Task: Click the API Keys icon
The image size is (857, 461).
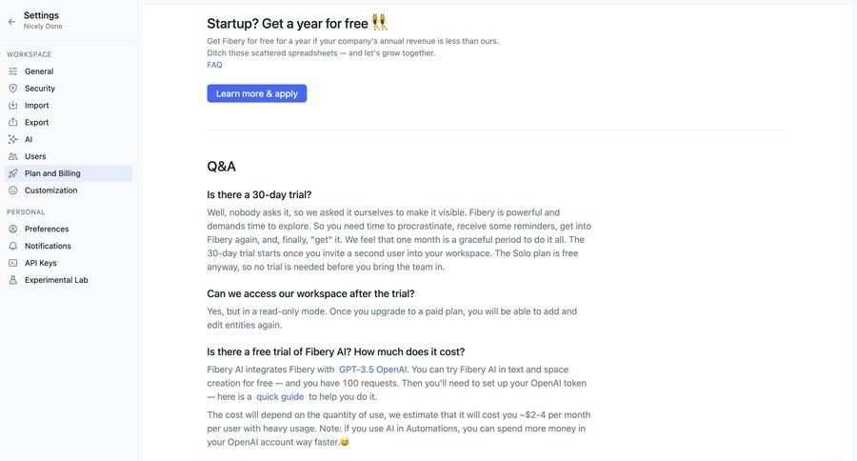Action: [13, 263]
